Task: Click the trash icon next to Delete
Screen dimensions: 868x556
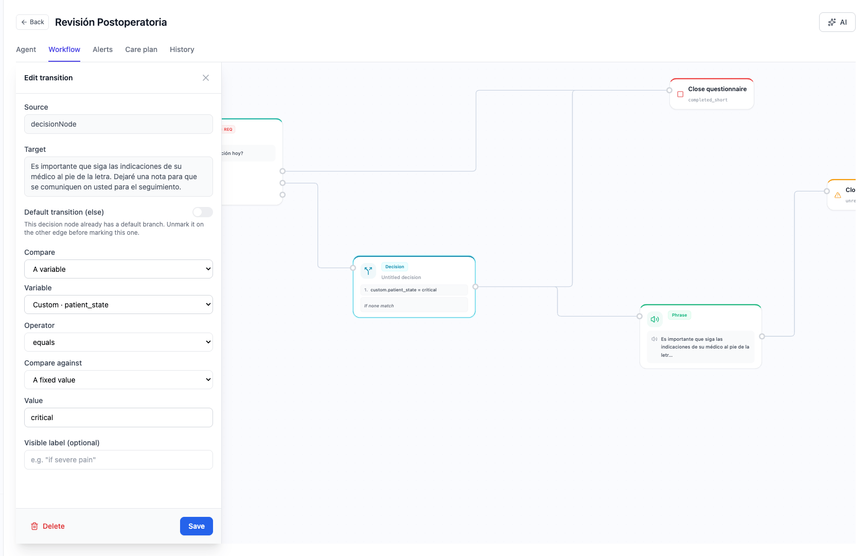Action: (34, 526)
